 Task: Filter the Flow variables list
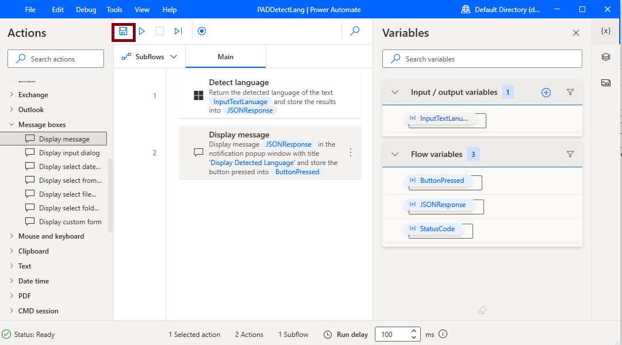click(x=570, y=154)
